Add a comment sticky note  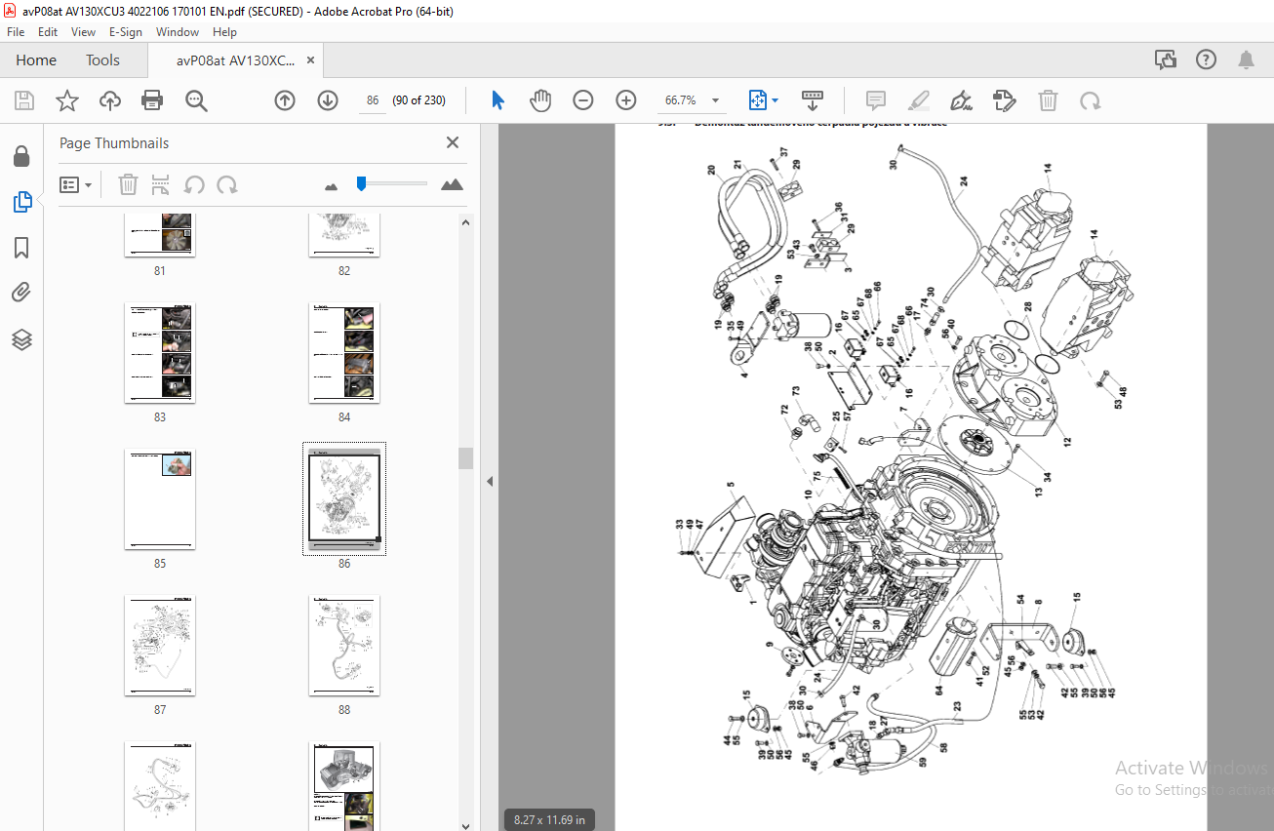point(875,100)
